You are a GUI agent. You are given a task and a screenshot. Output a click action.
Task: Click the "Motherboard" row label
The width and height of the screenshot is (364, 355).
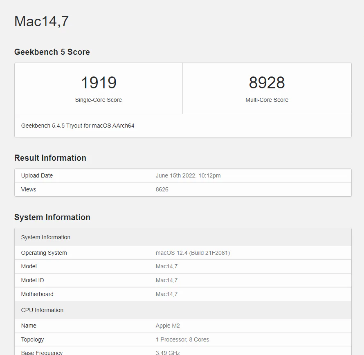tap(37, 294)
